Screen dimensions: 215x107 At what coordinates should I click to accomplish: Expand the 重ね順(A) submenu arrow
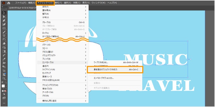coord(85,10)
